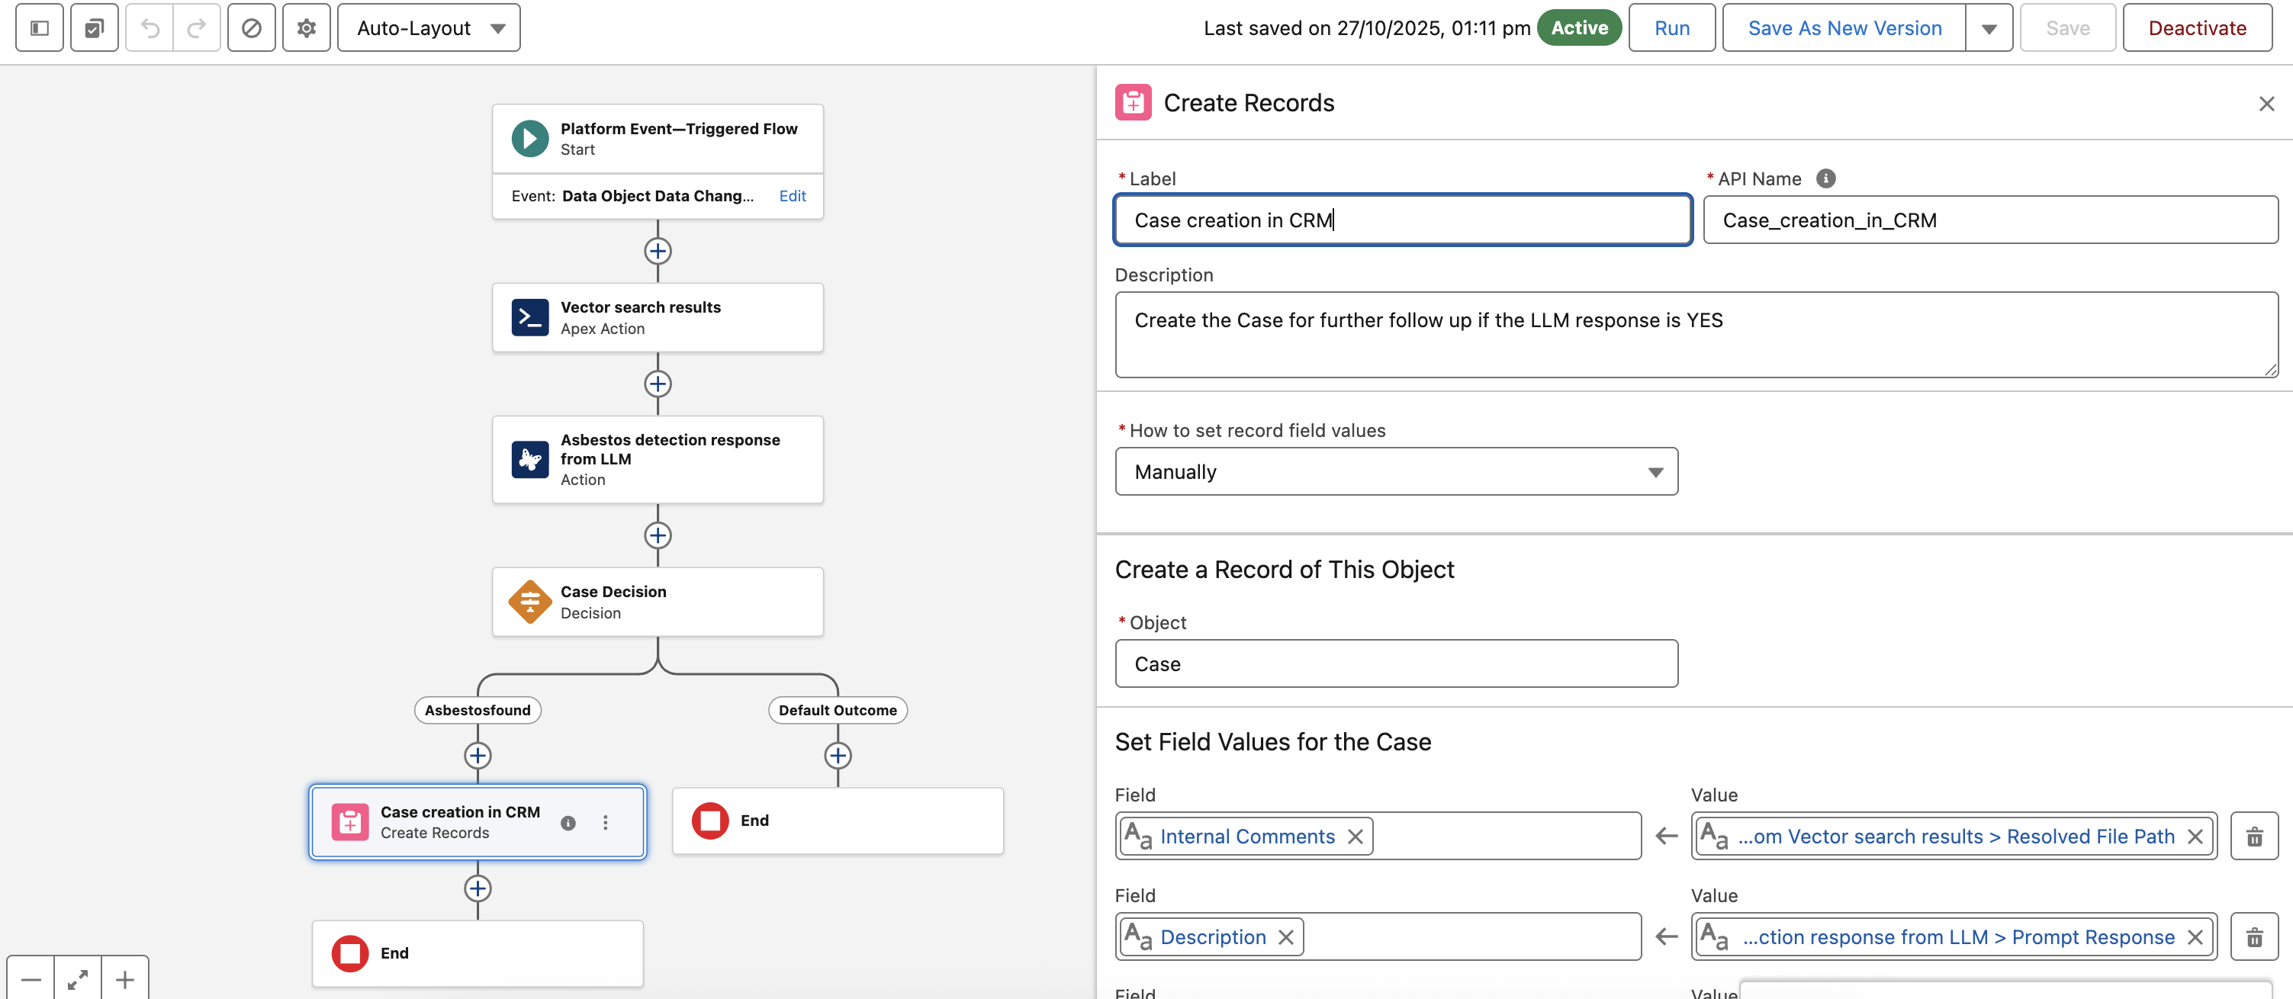Open Case creation element options menu
Viewport: 2293px width, 999px height.
point(606,823)
